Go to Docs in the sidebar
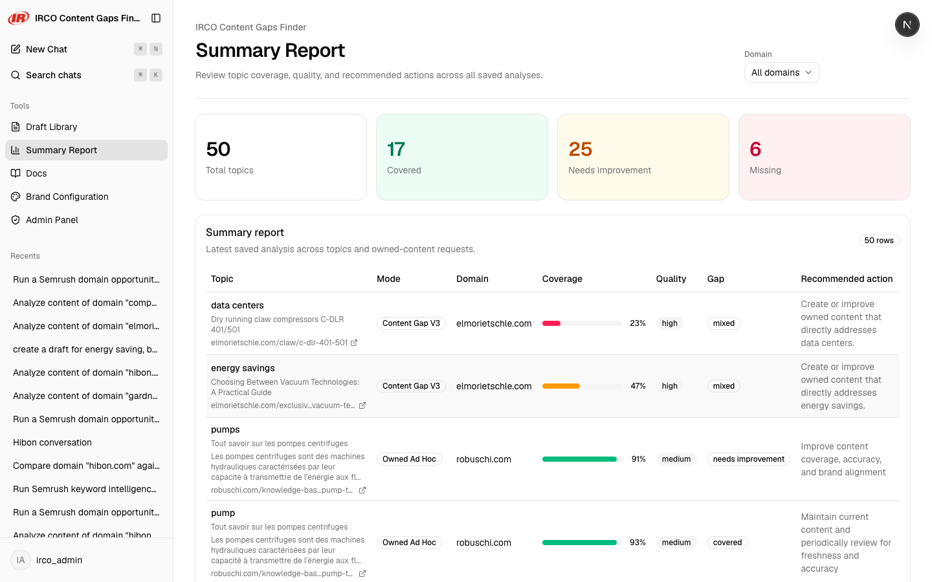932x582 pixels. [x=86, y=173]
